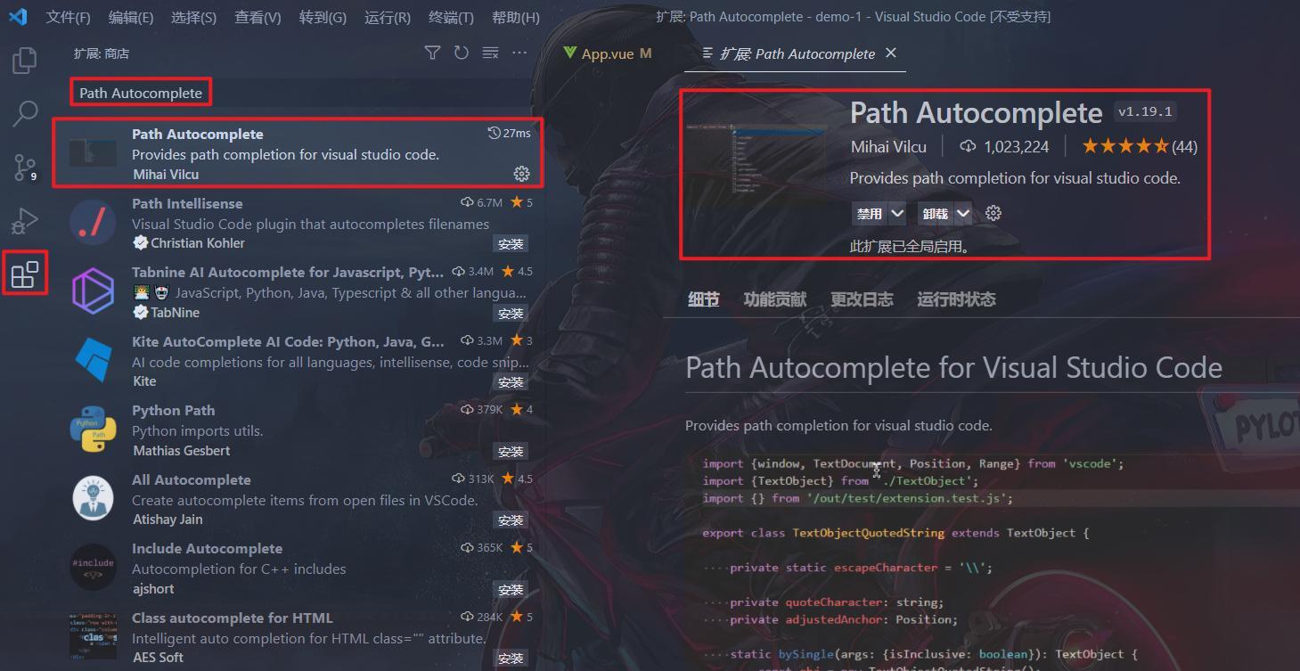Image resolution: width=1300 pixels, height=671 pixels.
Task: Refresh the extensions list
Action: [461, 53]
